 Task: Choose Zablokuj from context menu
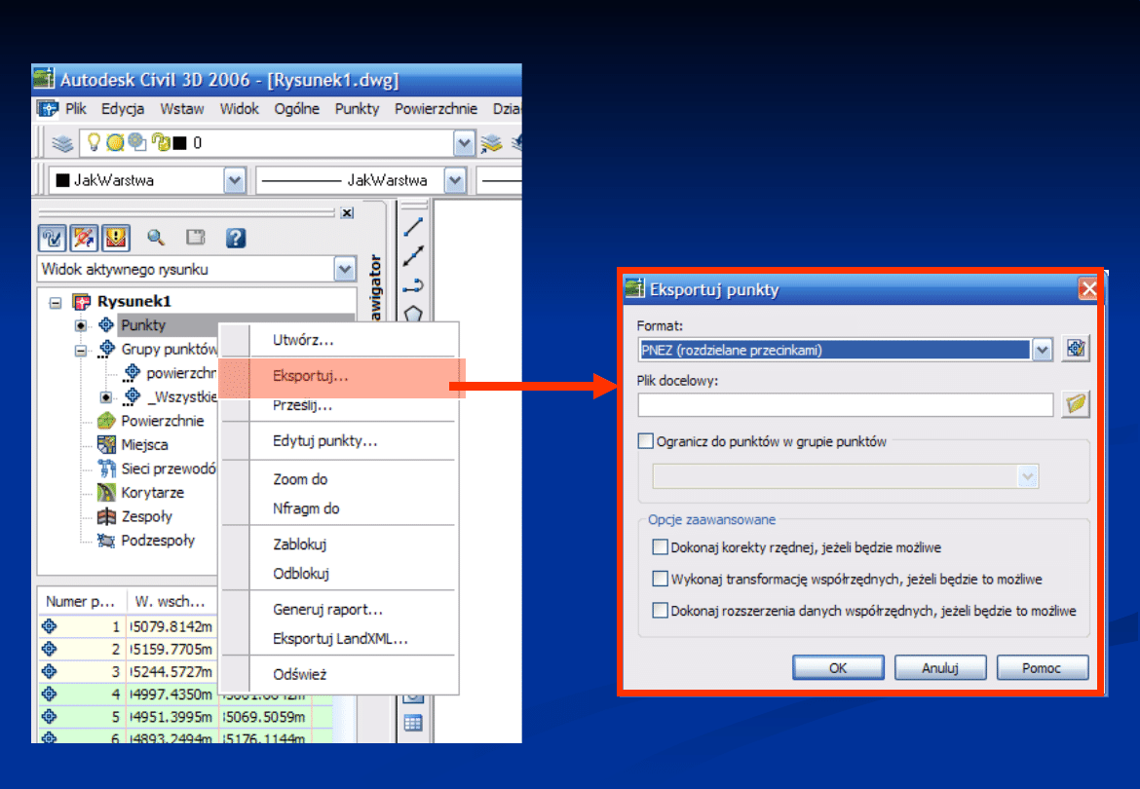(x=299, y=545)
